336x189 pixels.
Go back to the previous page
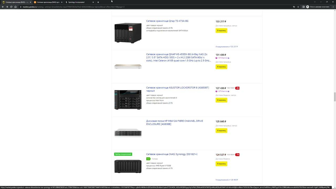point(3,7)
